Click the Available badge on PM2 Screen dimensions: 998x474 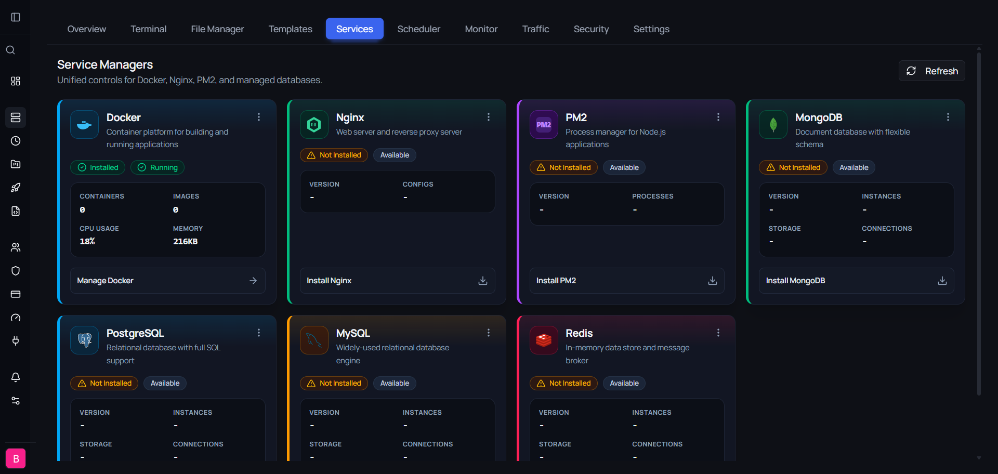[x=624, y=167]
